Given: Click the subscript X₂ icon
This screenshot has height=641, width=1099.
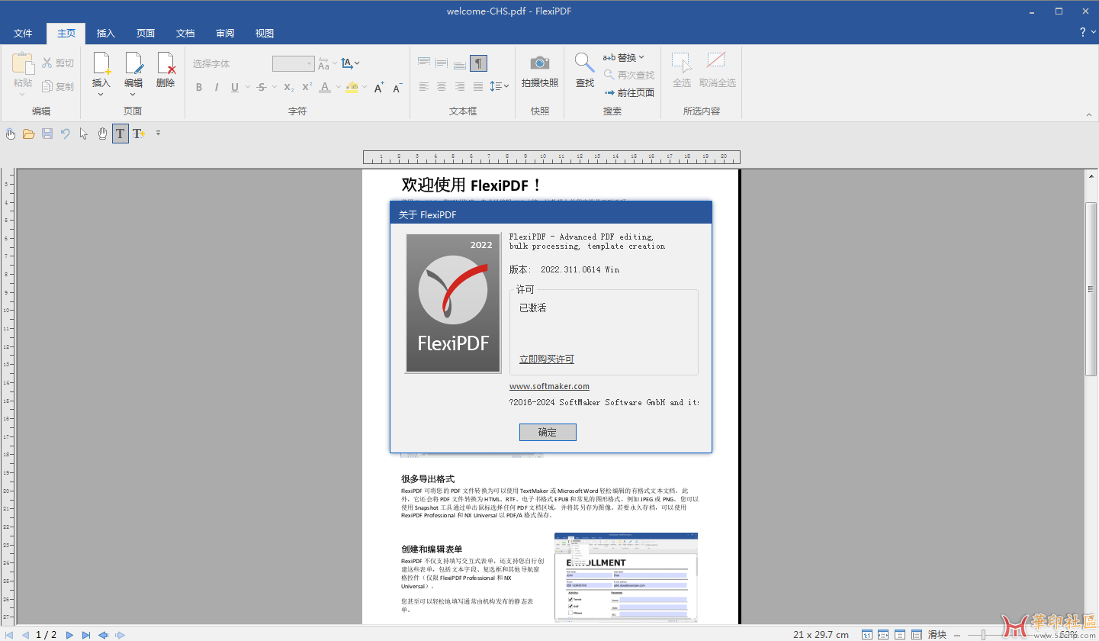Looking at the screenshot, I should [x=289, y=87].
